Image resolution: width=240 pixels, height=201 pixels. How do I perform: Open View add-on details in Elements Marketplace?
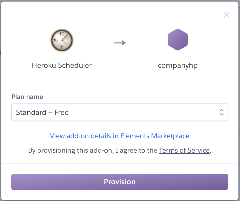pyautogui.click(x=119, y=136)
